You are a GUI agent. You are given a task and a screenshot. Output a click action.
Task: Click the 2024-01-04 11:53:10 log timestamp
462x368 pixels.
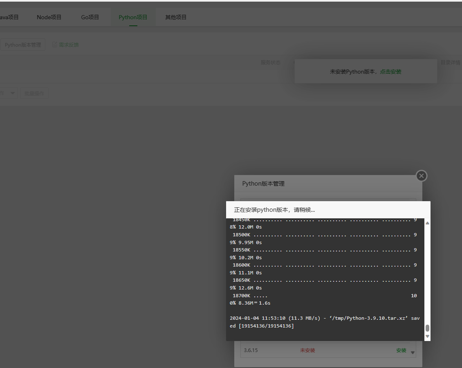(258, 318)
